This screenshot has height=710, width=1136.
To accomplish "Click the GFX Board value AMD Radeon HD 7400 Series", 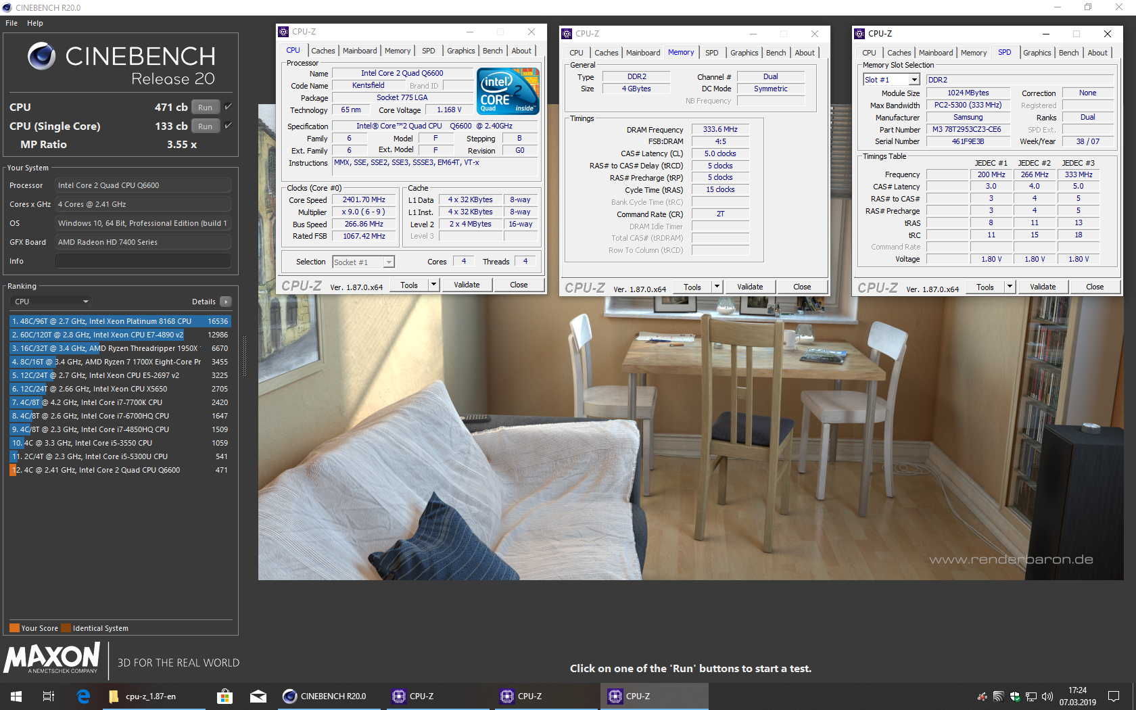I will [143, 242].
